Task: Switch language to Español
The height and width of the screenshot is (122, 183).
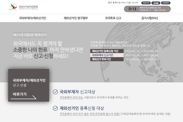Action: point(166,3)
